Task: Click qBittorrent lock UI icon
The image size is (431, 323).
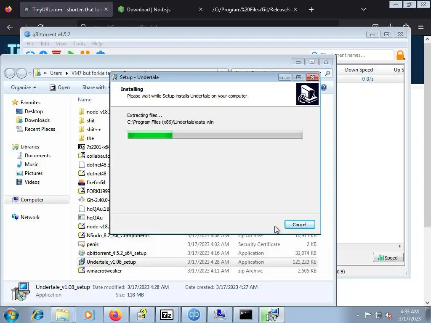Action: (401, 55)
